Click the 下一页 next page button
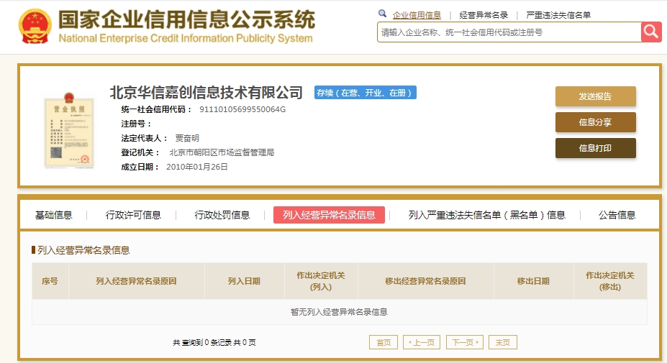This screenshot has height=363, width=667. click(x=465, y=342)
